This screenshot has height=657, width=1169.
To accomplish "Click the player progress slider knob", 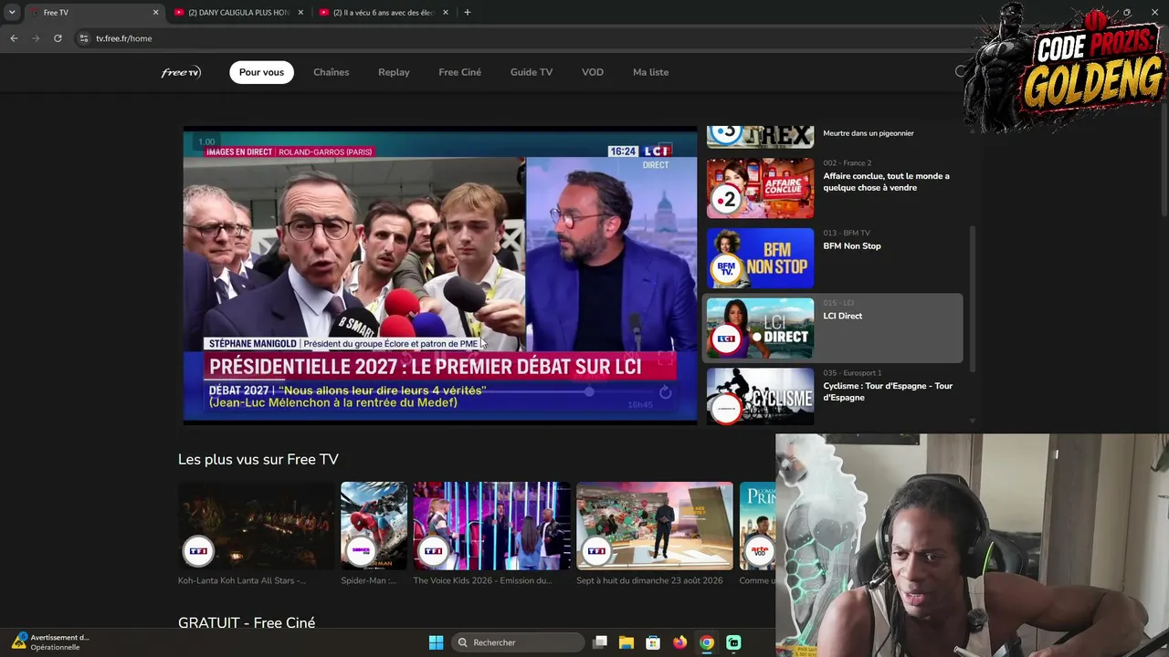I will [x=589, y=391].
